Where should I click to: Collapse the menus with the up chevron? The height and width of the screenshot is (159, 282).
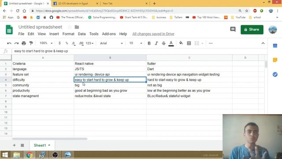[263, 43]
